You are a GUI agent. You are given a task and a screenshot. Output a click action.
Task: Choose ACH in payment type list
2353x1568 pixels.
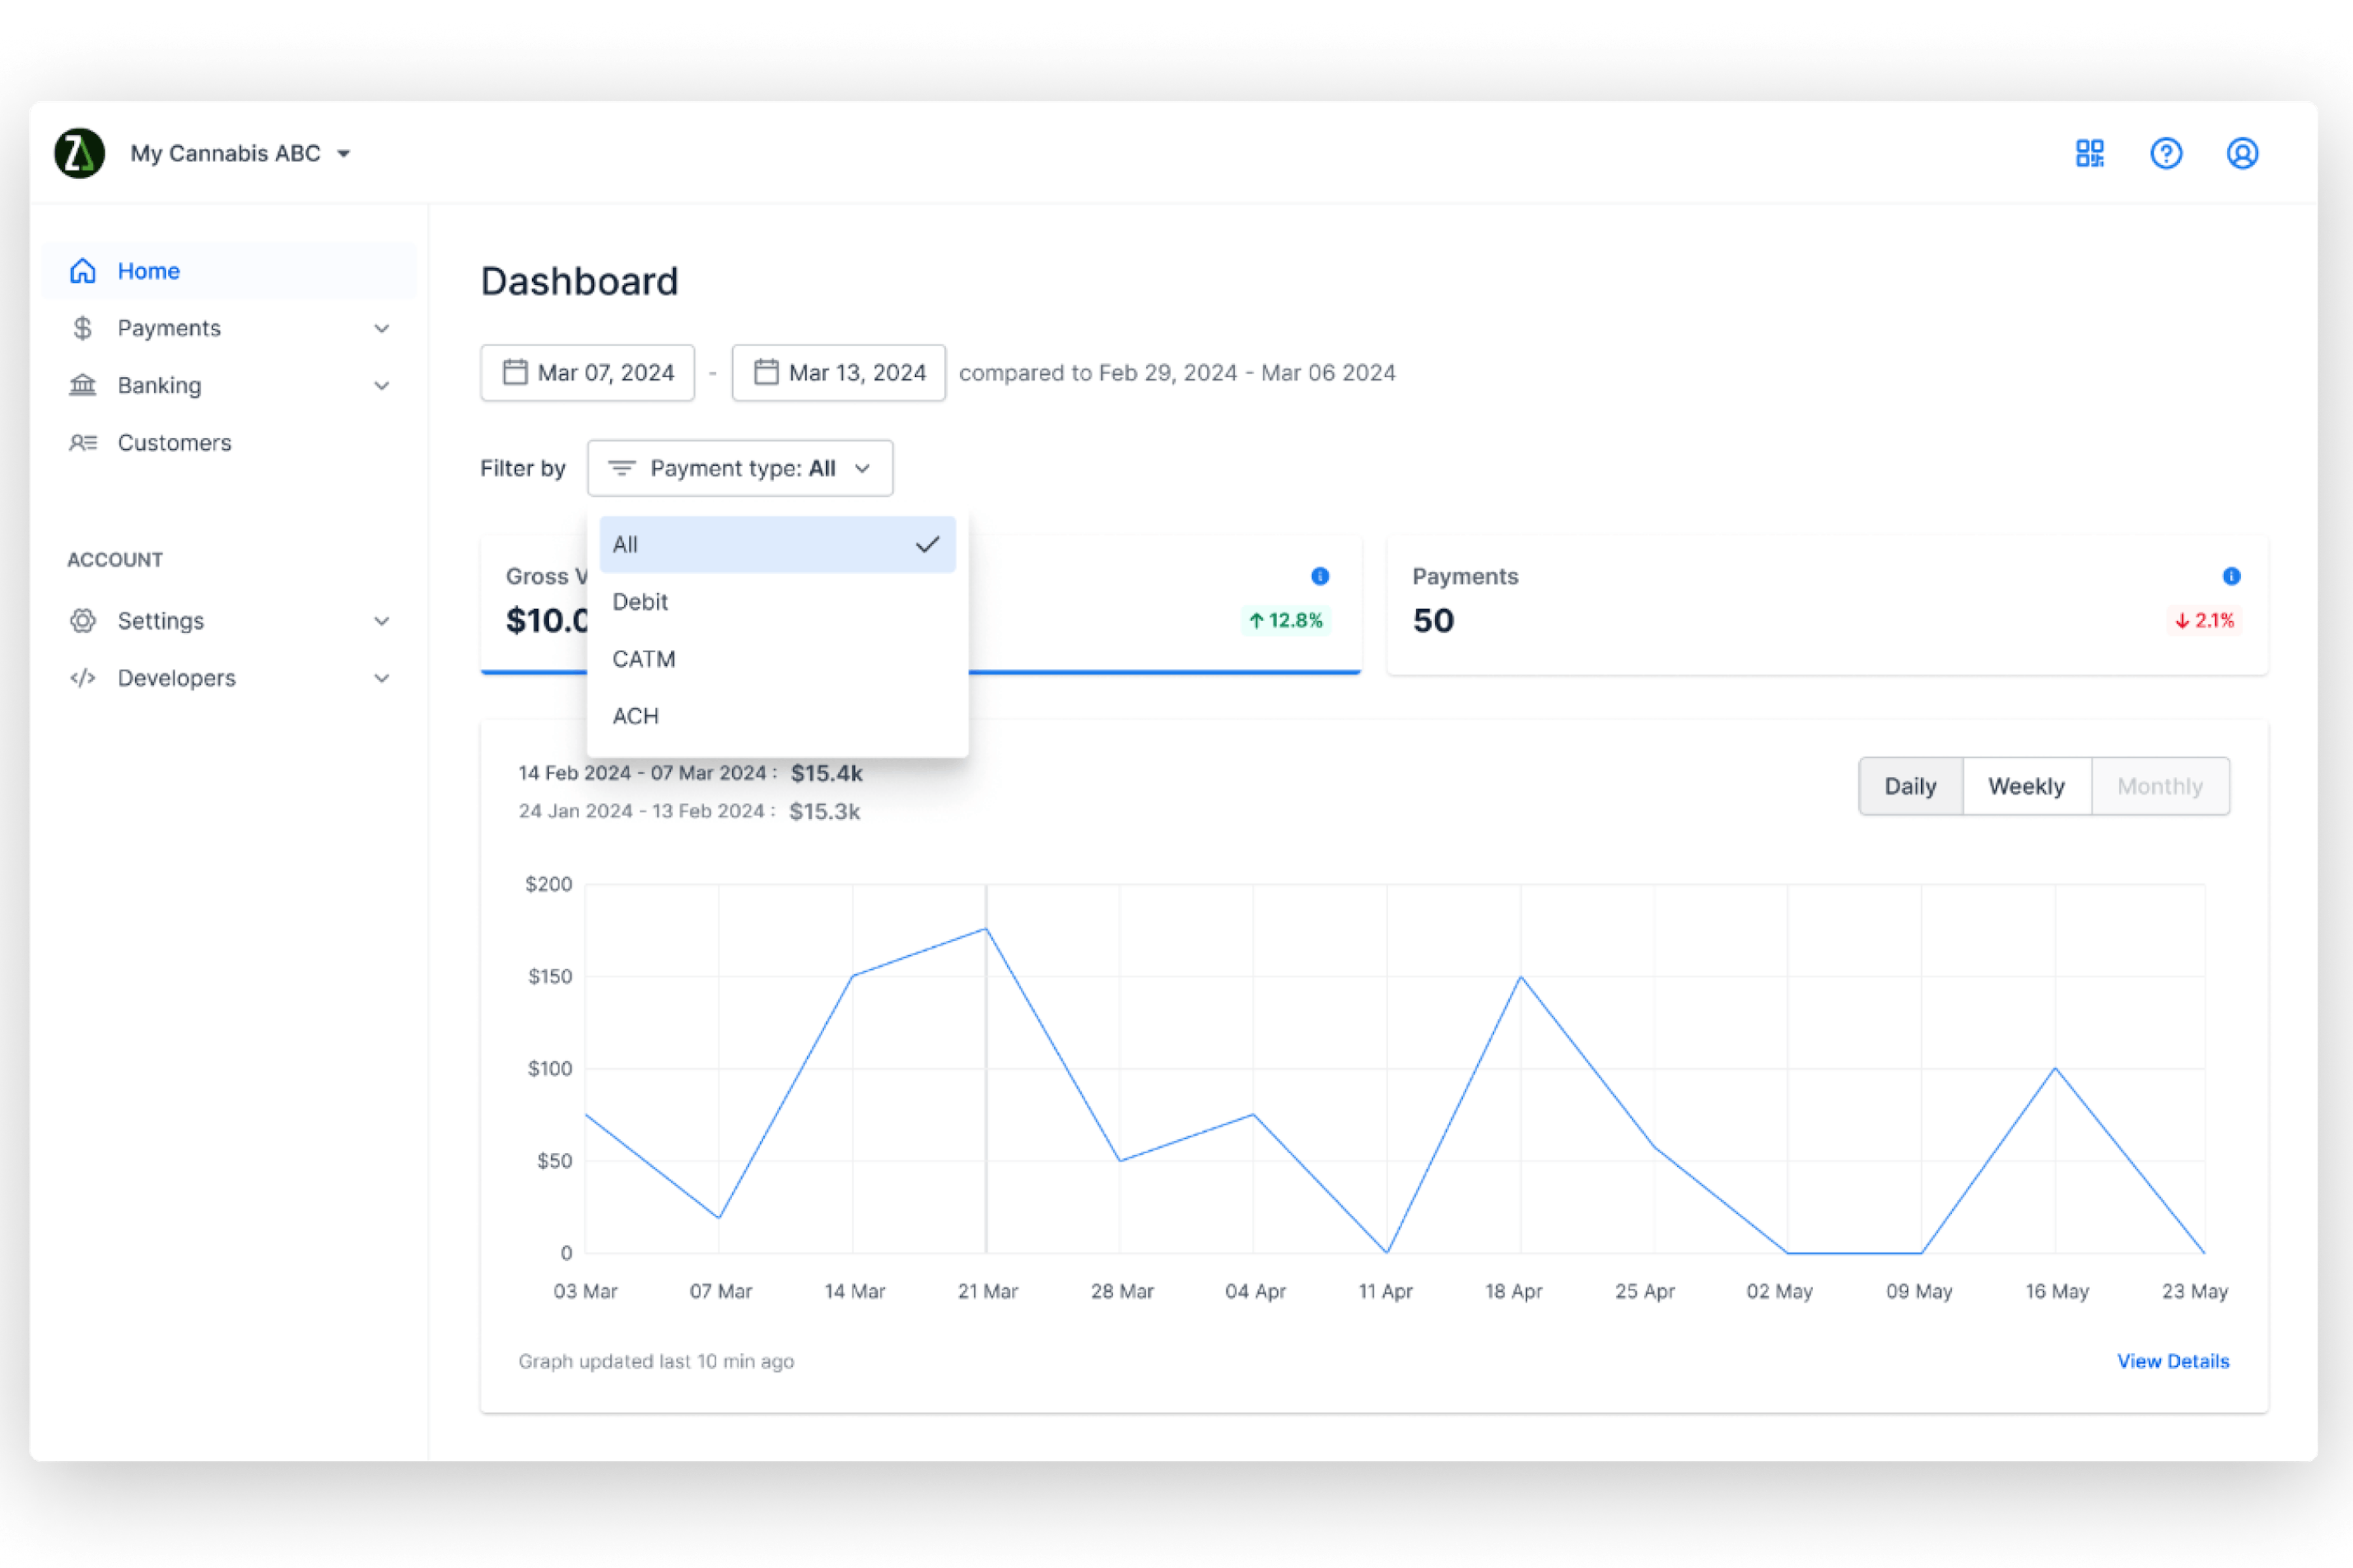click(x=635, y=716)
